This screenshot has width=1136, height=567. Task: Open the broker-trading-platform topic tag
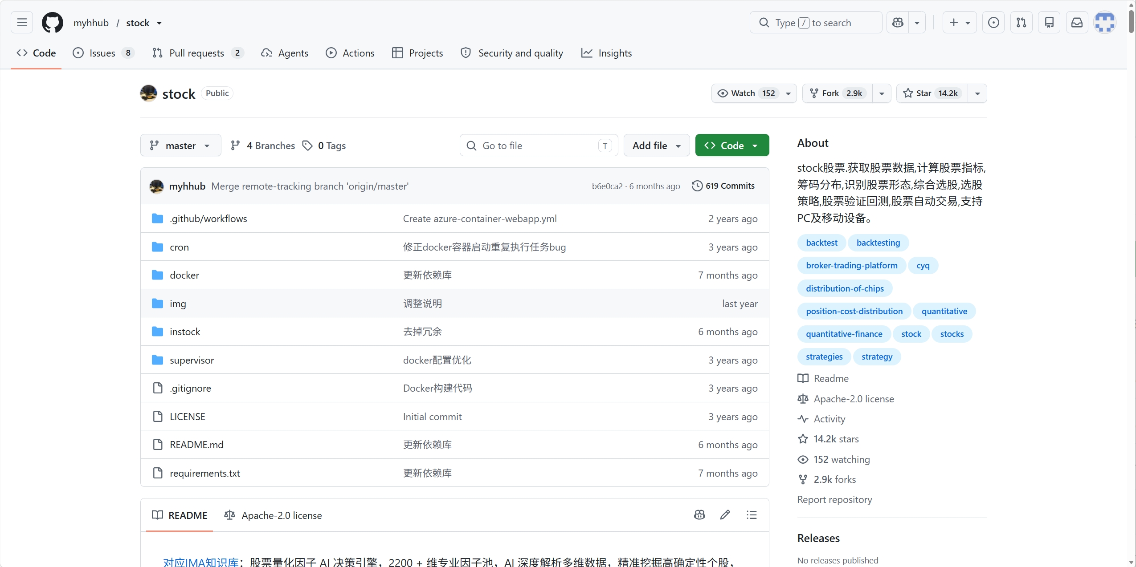coord(851,265)
